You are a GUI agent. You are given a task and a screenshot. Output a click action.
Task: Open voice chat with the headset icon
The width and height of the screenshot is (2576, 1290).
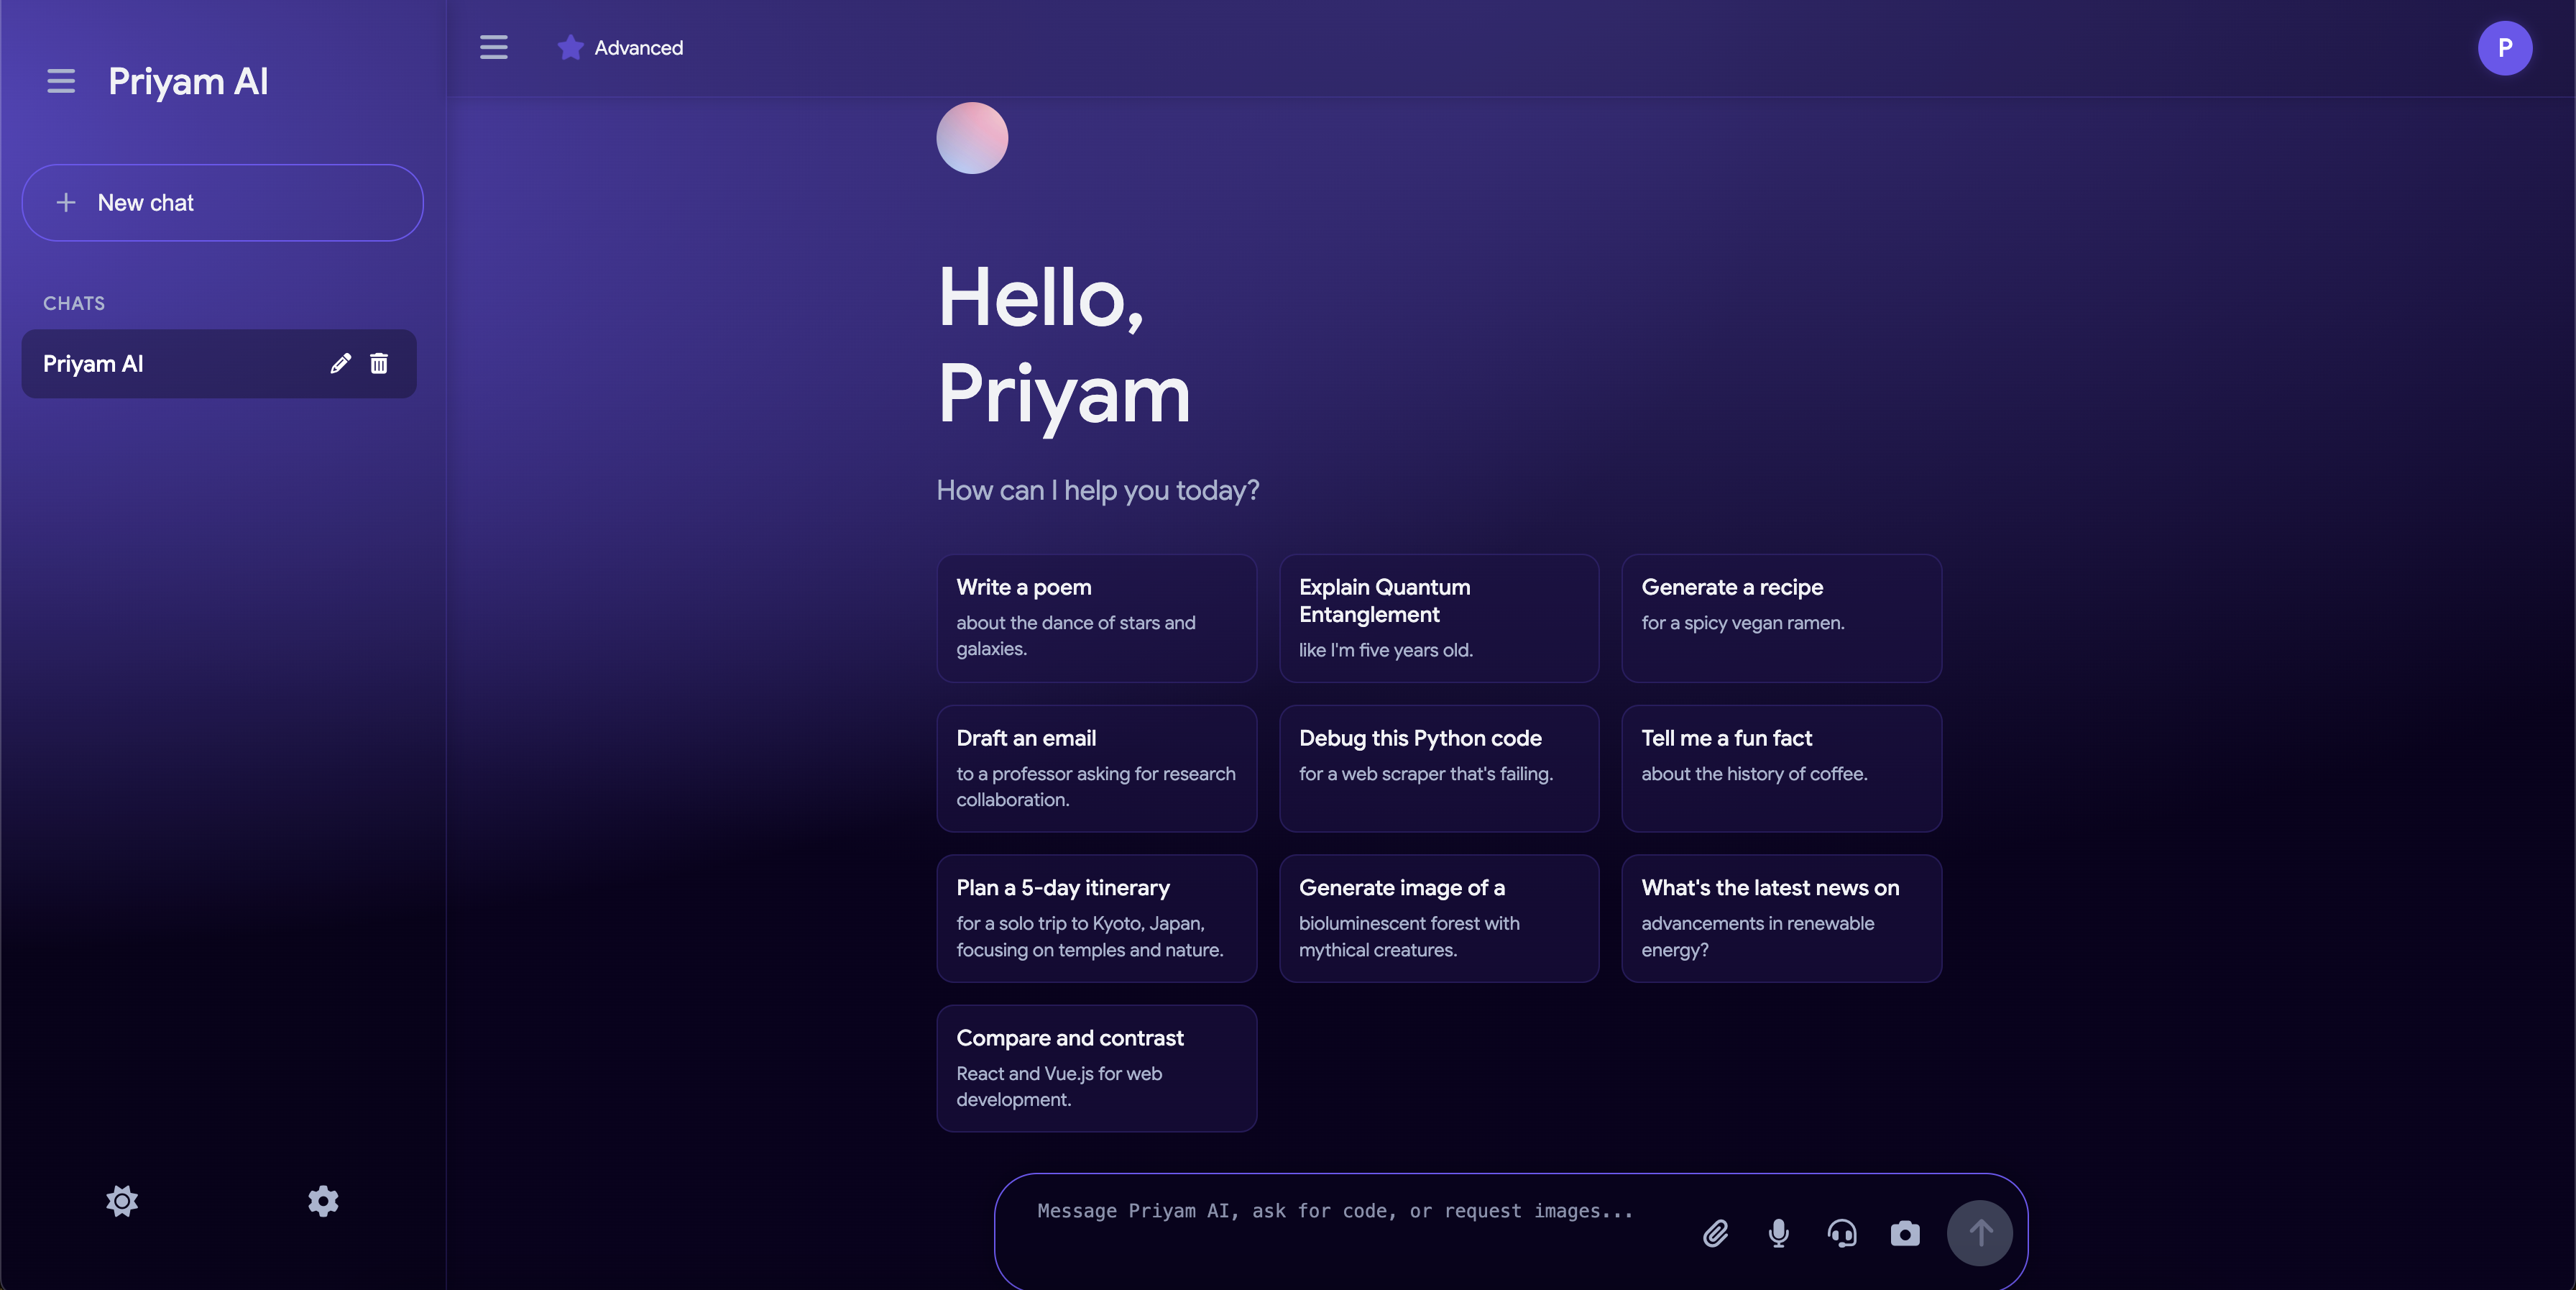click(x=1842, y=1233)
